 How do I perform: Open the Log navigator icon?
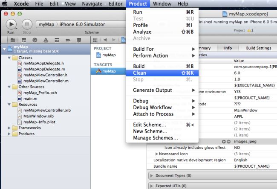[x=79, y=40]
